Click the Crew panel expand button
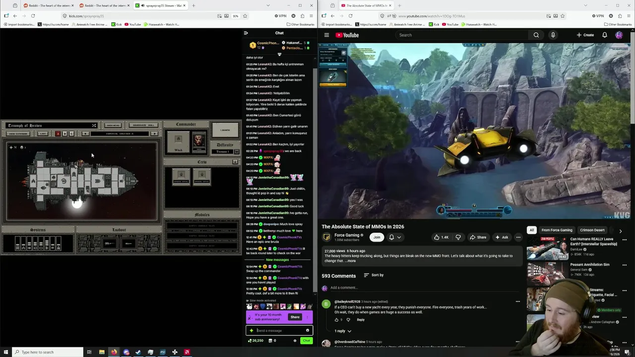The height and width of the screenshot is (357, 635). [x=235, y=162]
